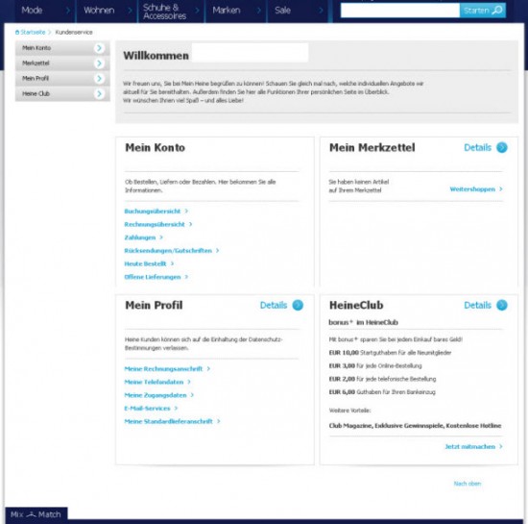Click the chevron icon beside Mein Profil sidebar item

coord(99,78)
